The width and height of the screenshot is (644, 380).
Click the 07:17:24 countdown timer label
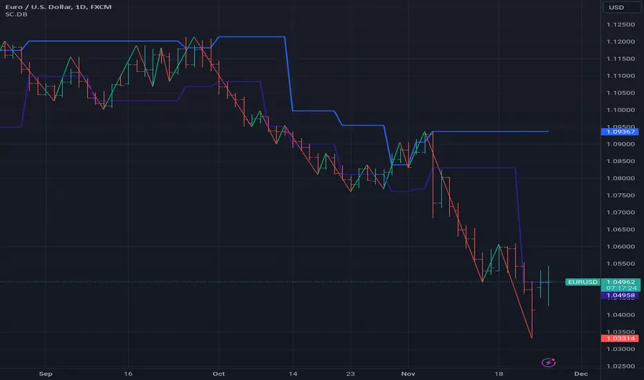pyautogui.click(x=621, y=288)
